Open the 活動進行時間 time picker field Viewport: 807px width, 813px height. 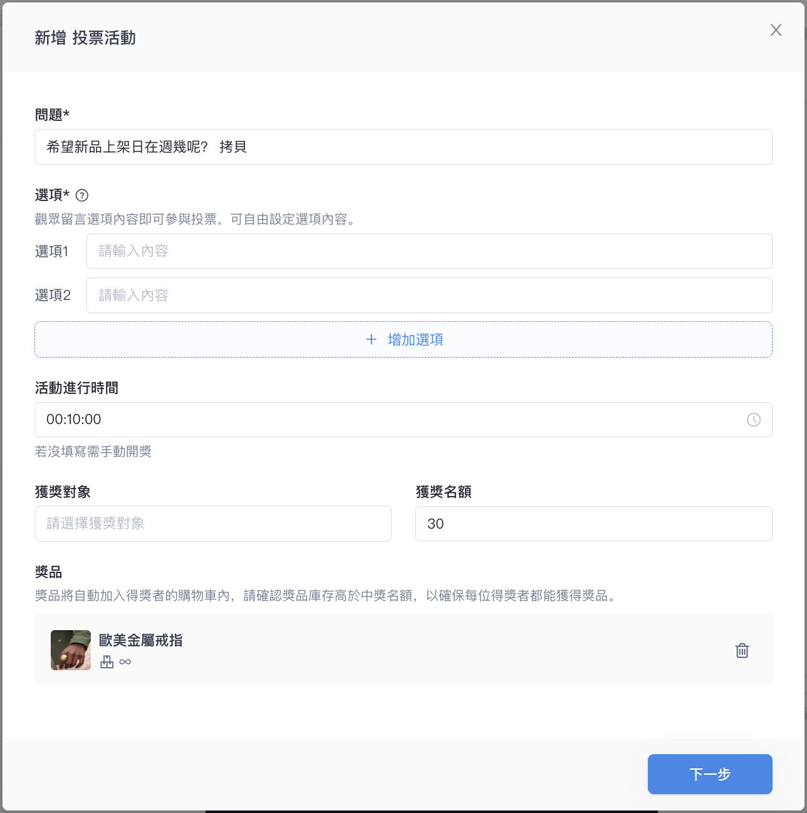[x=388, y=420]
